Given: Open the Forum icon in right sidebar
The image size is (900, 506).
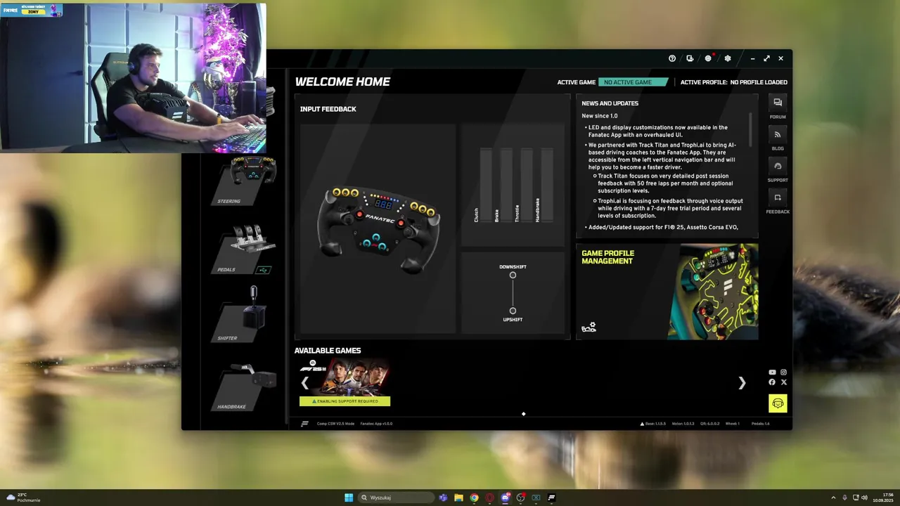Looking at the screenshot, I should click(778, 103).
